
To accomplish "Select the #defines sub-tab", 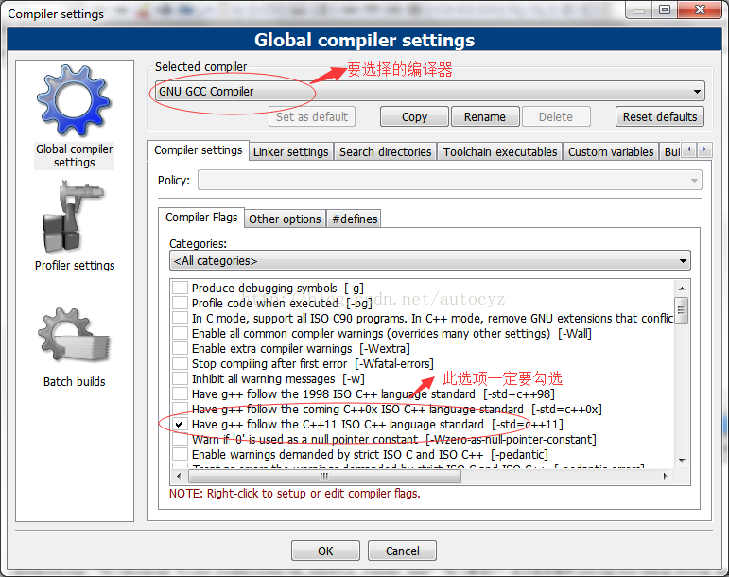I will pyautogui.click(x=355, y=219).
